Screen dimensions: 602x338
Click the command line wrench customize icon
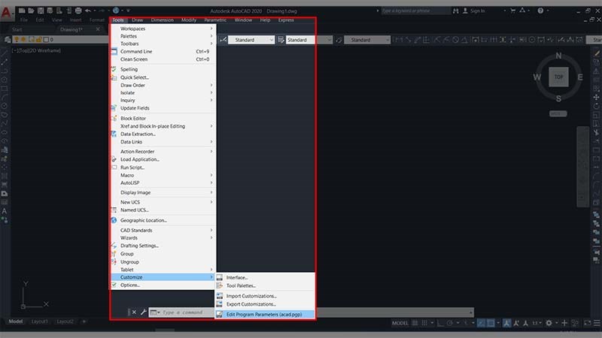[x=143, y=312]
